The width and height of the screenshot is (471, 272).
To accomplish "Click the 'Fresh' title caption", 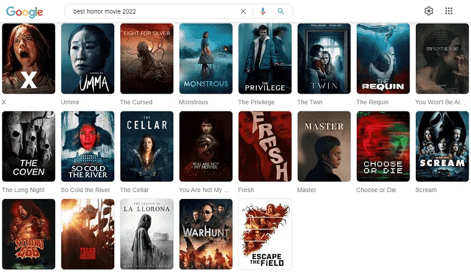I will (x=246, y=190).
